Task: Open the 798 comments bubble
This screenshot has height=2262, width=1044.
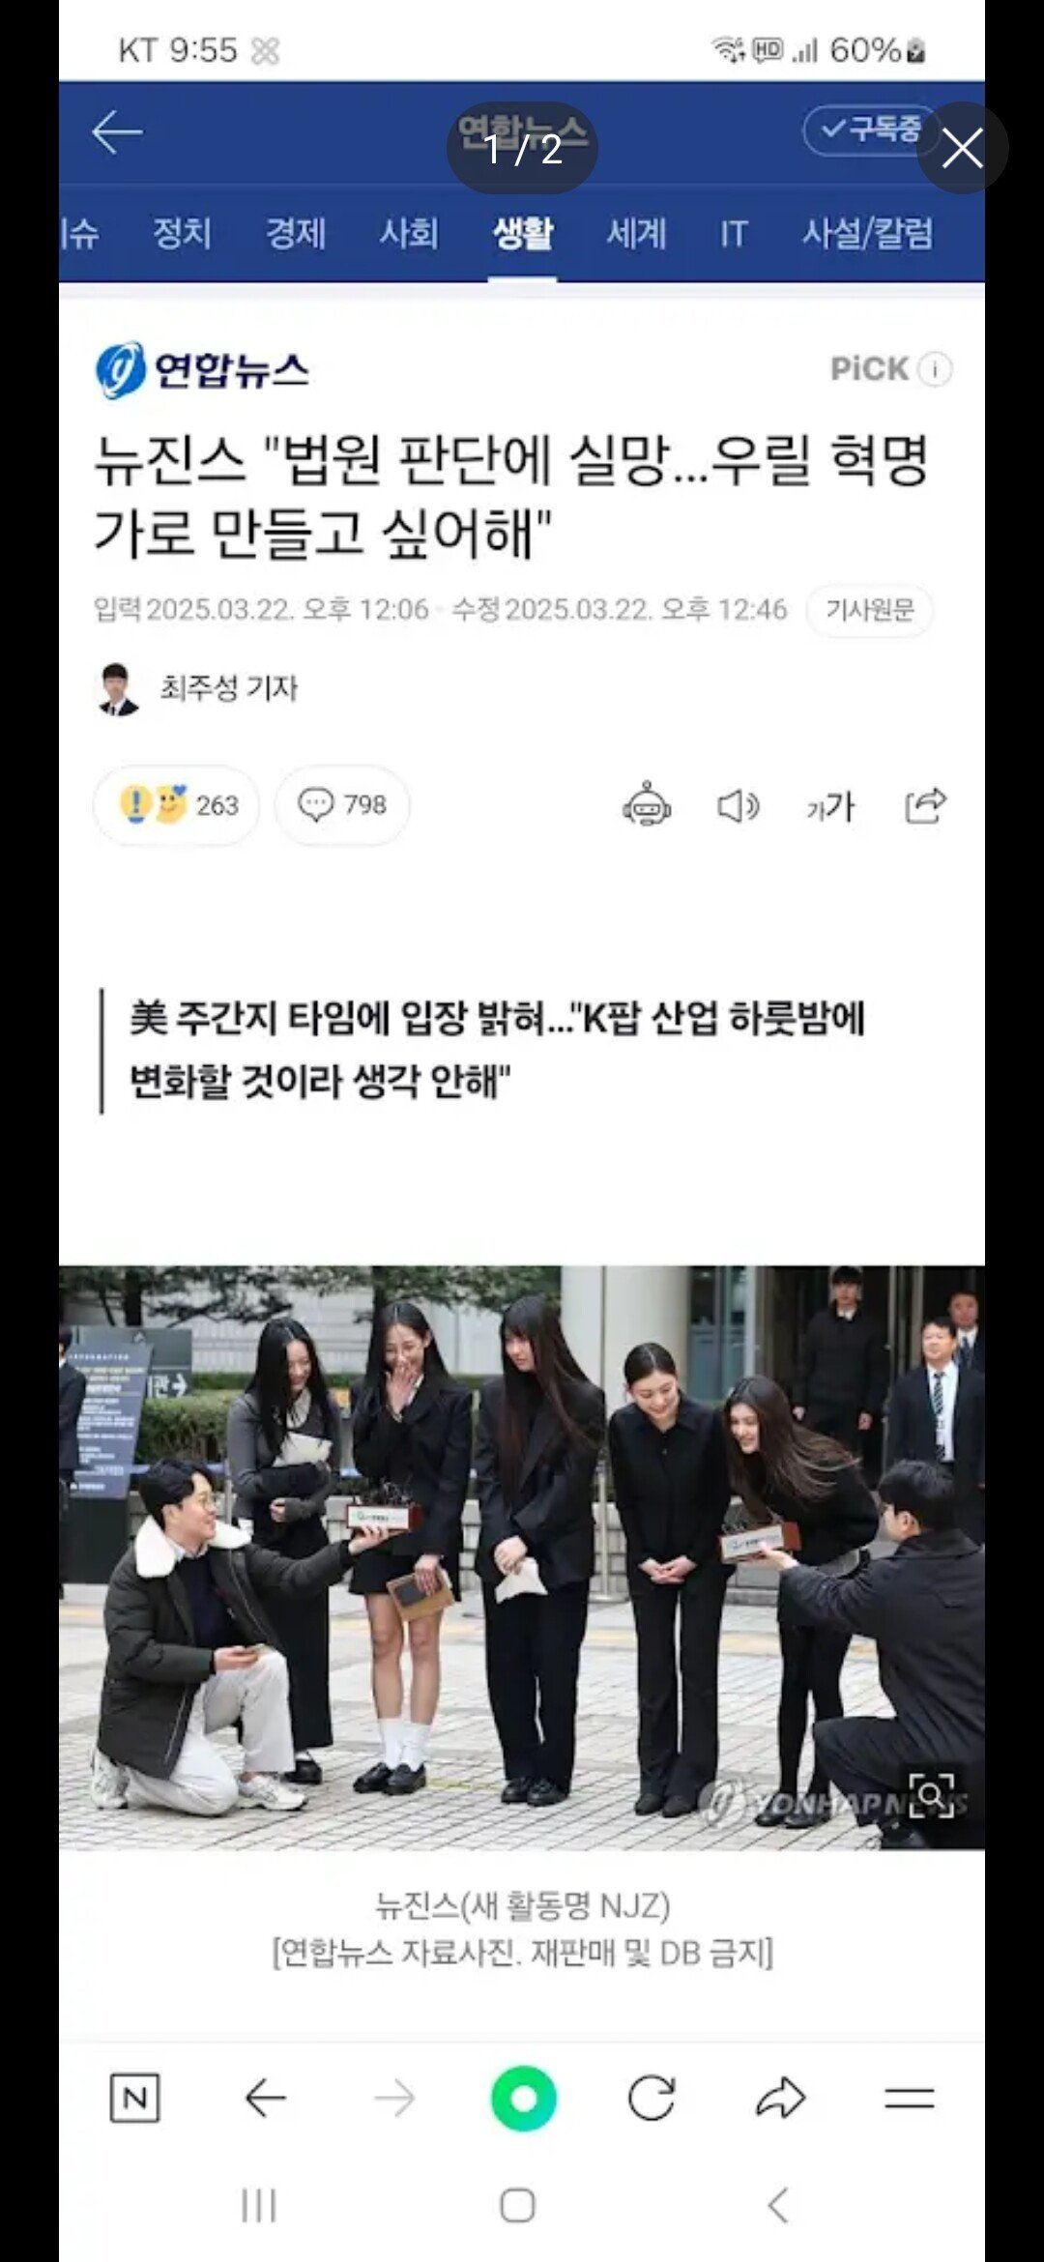Action: (x=342, y=804)
